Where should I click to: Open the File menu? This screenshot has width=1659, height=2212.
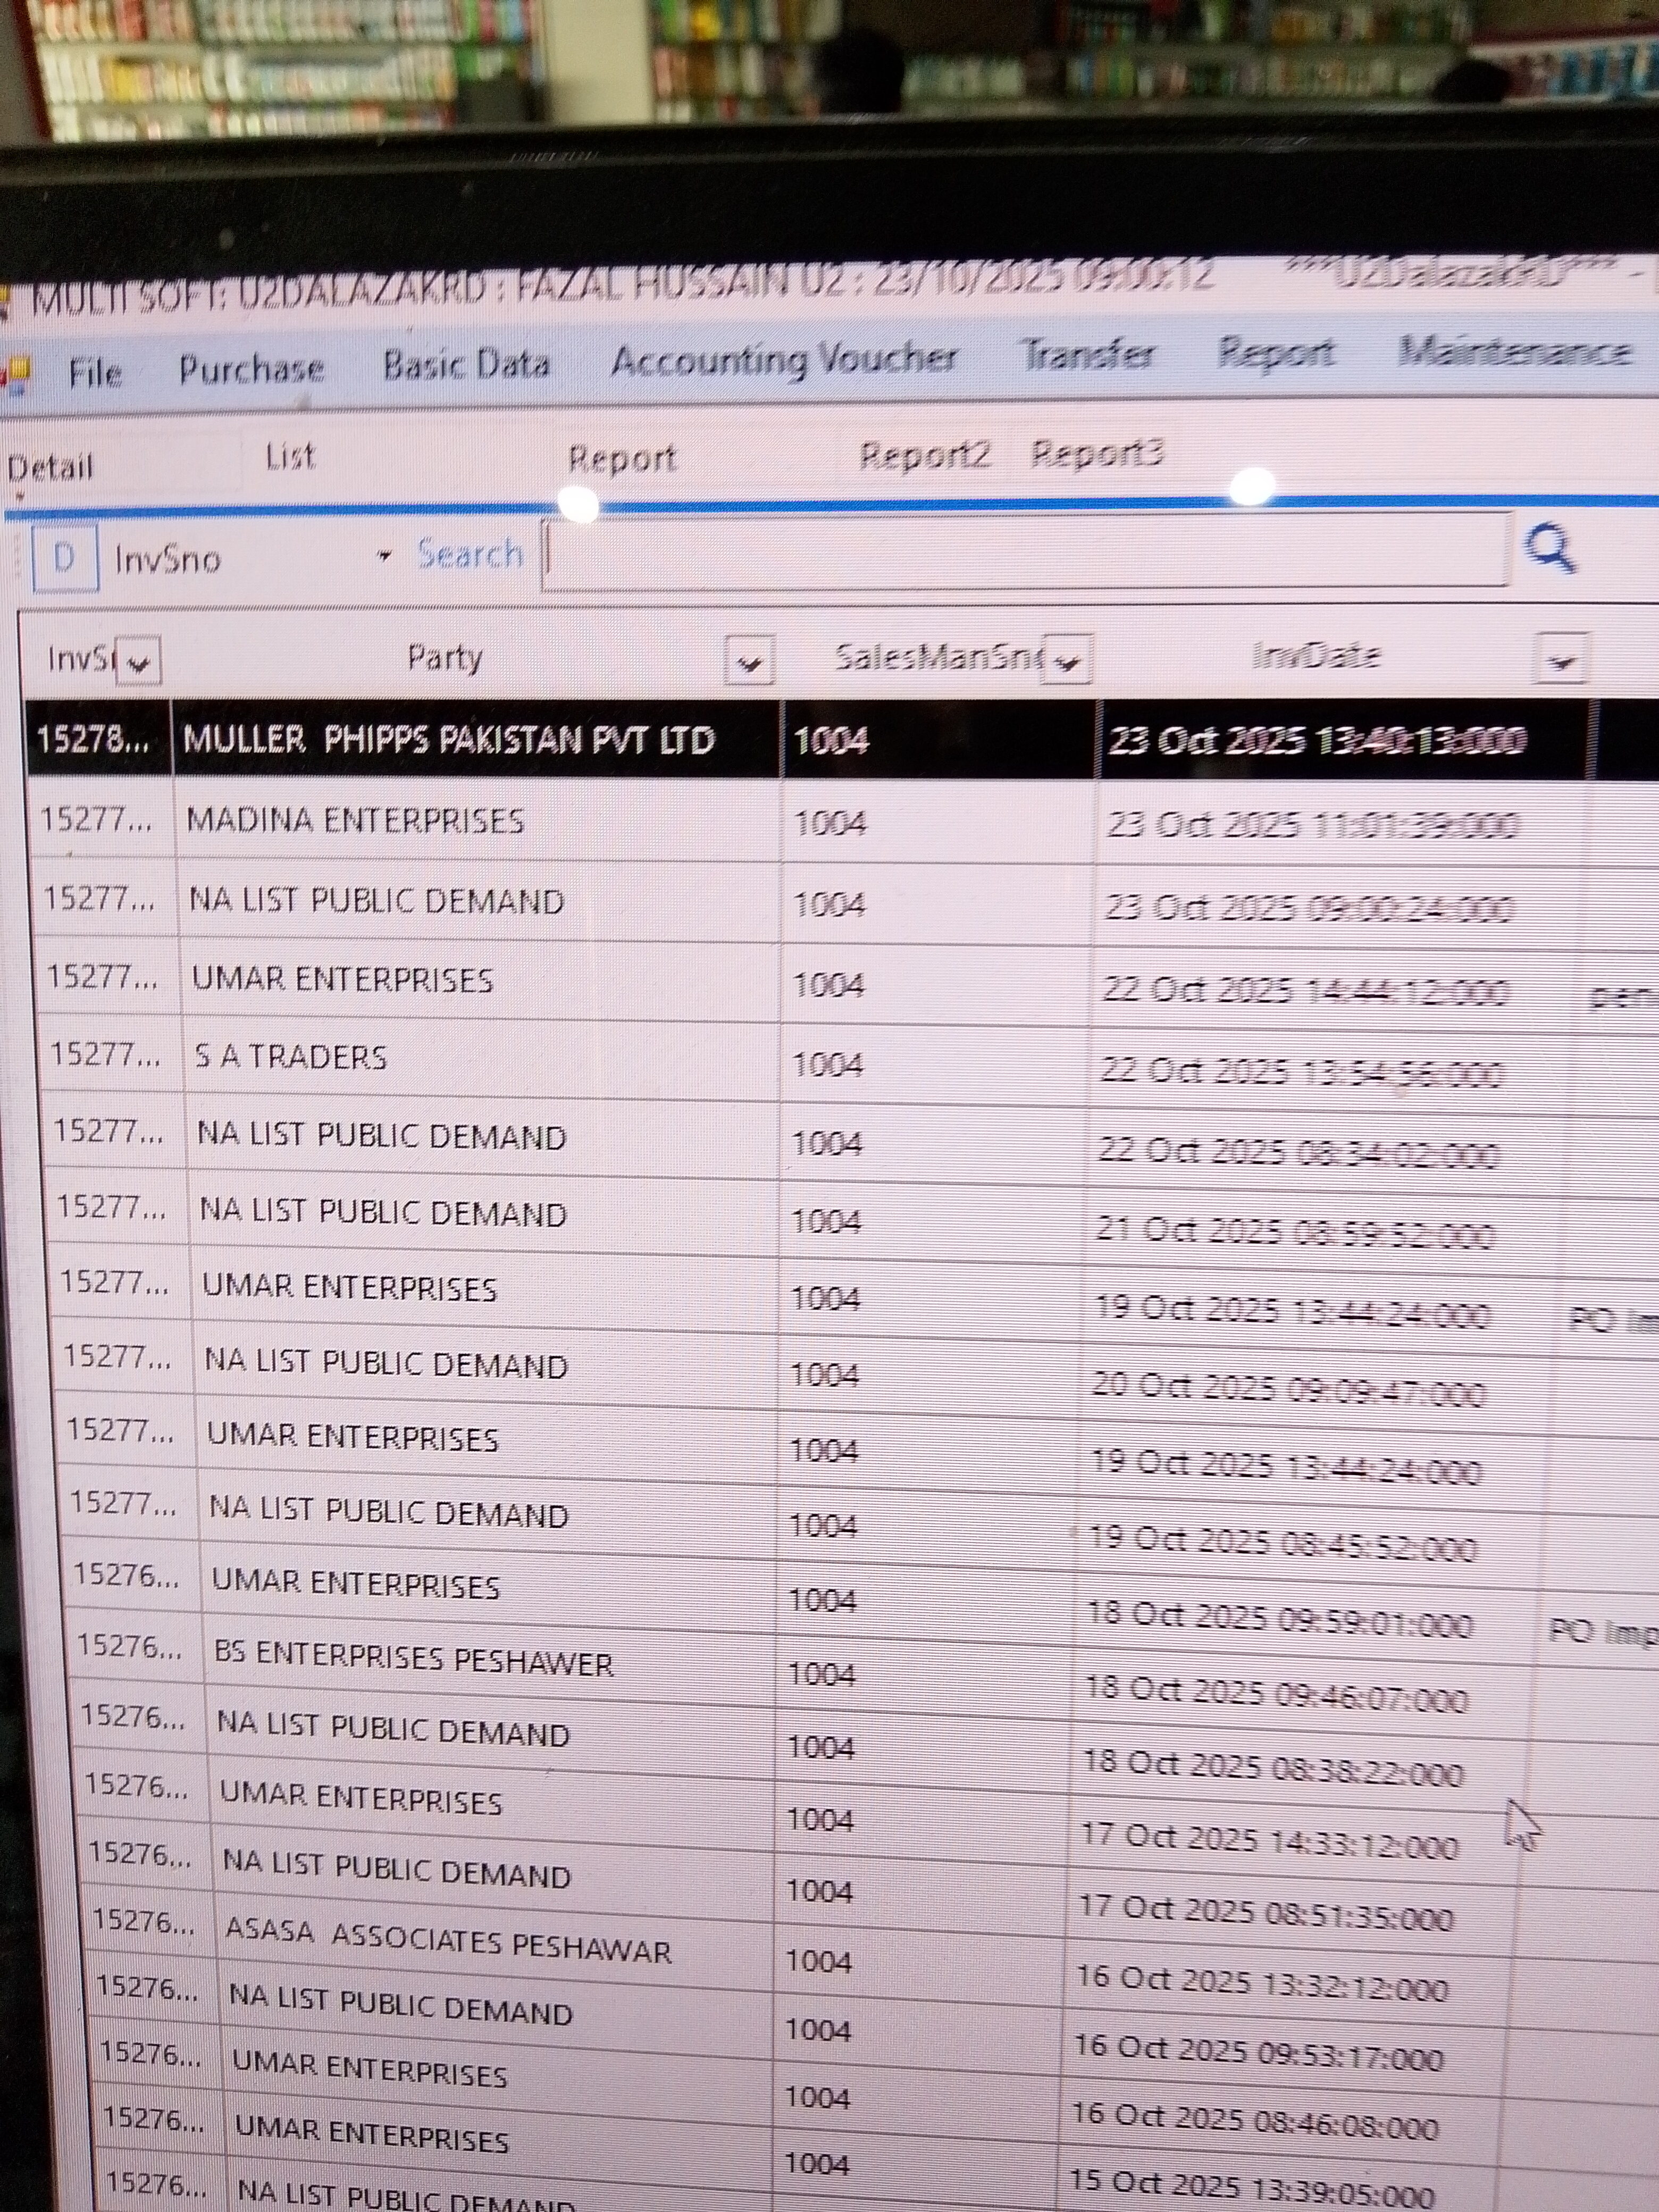tap(95, 373)
